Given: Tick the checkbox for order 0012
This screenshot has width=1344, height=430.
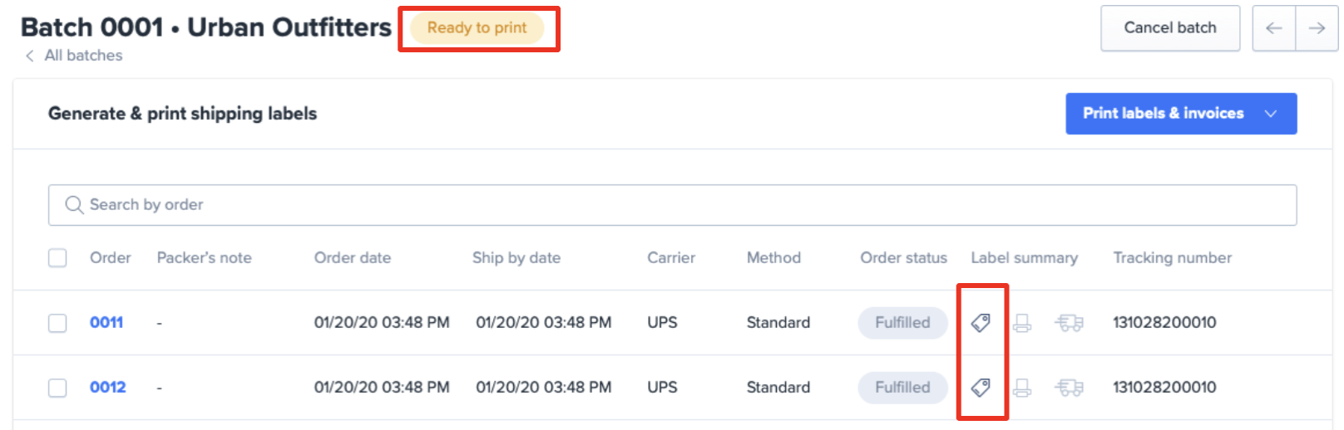Looking at the screenshot, I should pyautogui.click(x=57, y=388).
